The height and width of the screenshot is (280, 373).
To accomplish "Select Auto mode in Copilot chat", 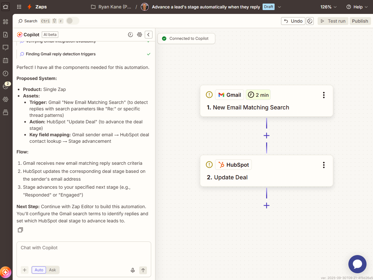I will [x=39, y=270].
